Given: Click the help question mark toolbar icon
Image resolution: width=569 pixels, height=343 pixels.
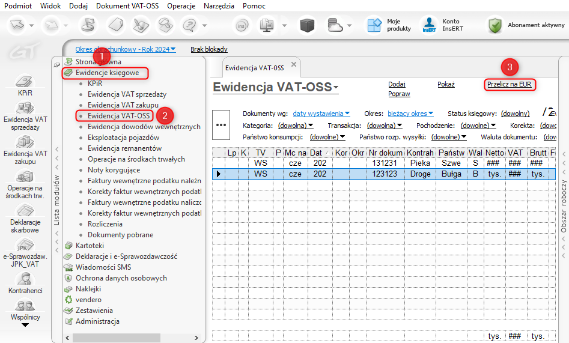Looking at the screenshot, I should pos(190,25).
